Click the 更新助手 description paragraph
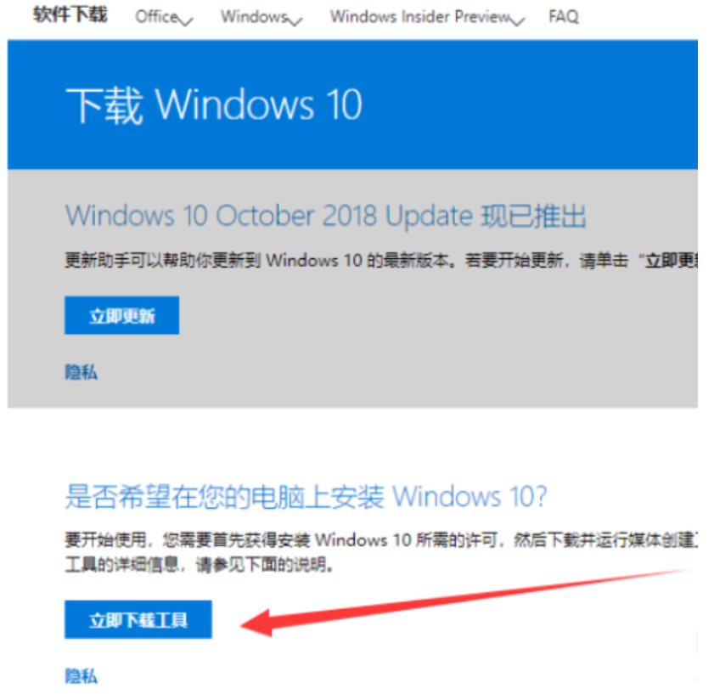Screen dimensions: 714x694 point(381,260)
